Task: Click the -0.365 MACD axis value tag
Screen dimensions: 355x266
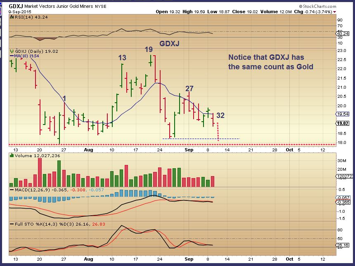Action: pos(343,202)
